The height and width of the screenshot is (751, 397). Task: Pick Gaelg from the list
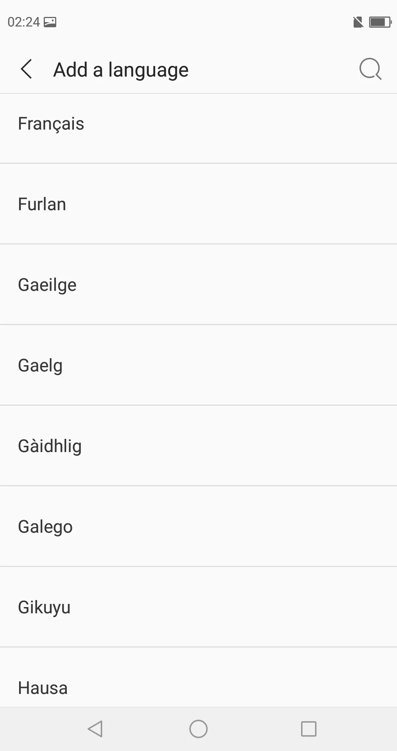click(x=40, y=366)
